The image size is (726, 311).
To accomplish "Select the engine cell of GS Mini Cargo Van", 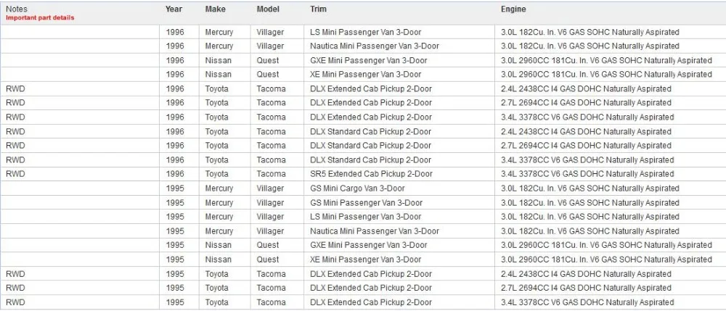I will tap(590, 188).
